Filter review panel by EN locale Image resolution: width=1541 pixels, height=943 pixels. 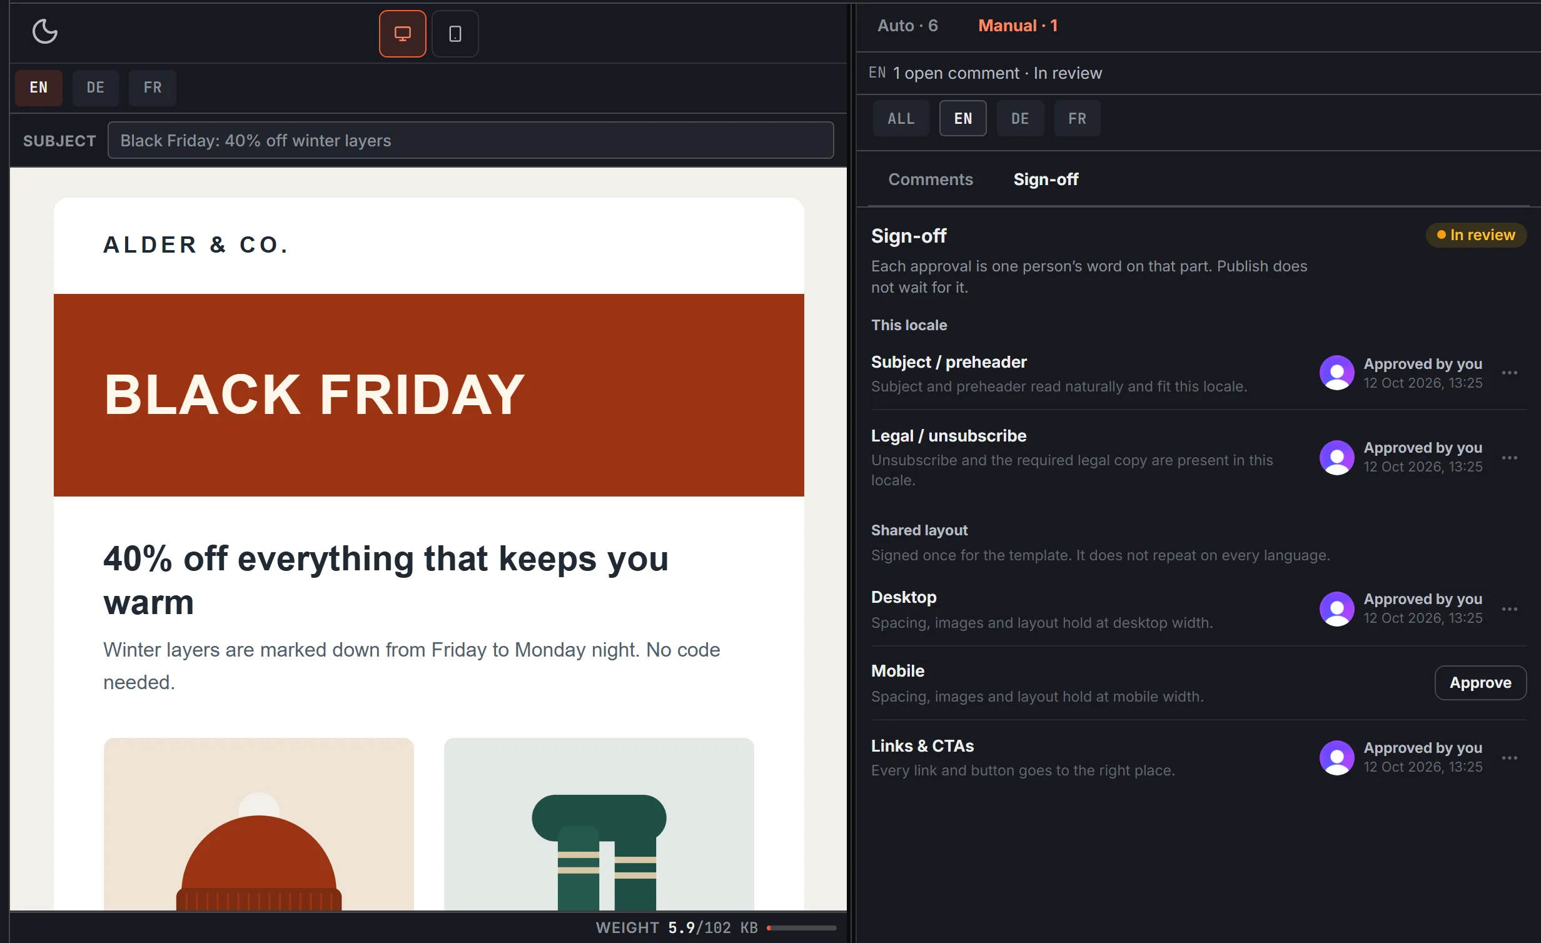(963, 118)
